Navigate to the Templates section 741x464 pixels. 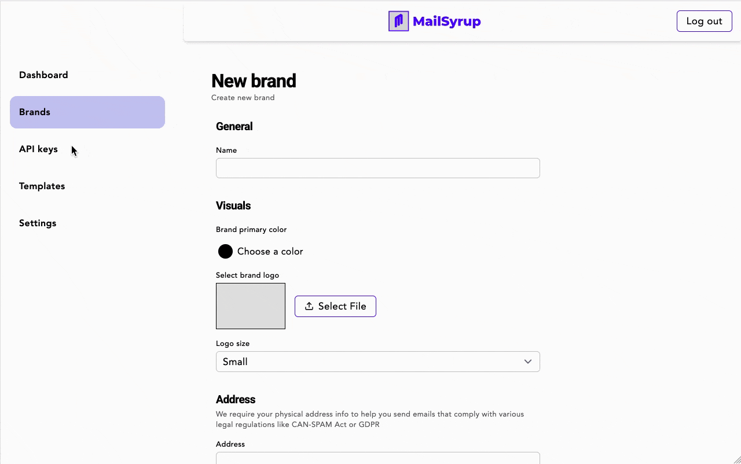(x=42, y=186)
